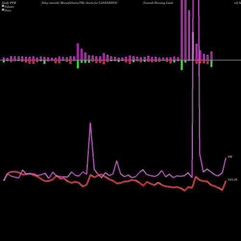Image resolution: width=241 pixels, height=241 pixels.
Task: Click the MunafaSutra charts for GANESHHOU heading
Action: tap(80, 3)
